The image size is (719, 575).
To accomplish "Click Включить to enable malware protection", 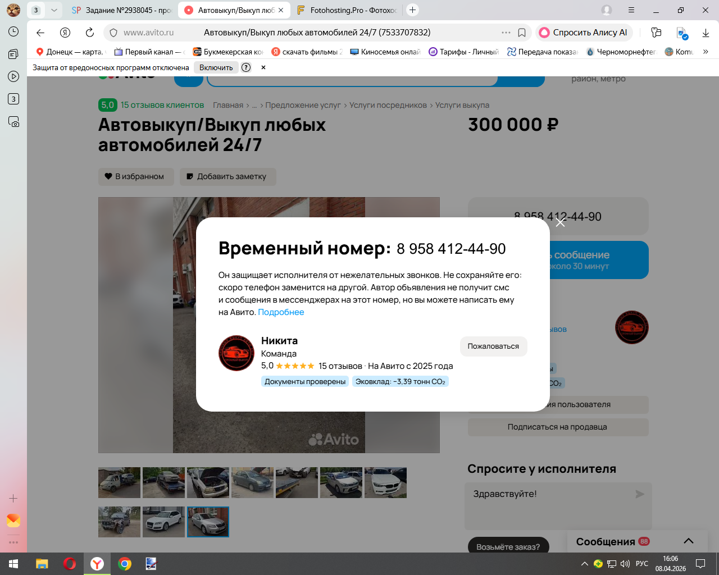I will (x=216, y=67).
